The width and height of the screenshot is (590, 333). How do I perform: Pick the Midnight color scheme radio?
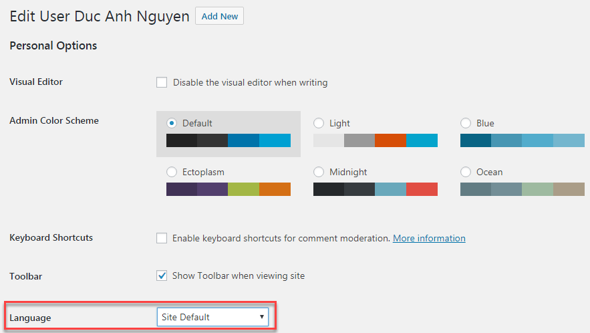click(319, 172)
